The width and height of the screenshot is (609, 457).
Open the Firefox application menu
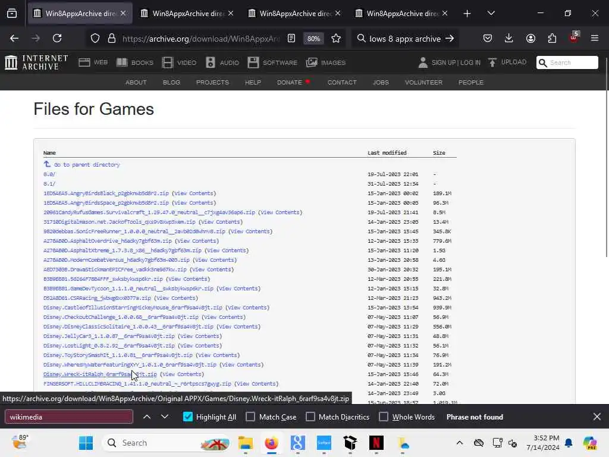595,39
